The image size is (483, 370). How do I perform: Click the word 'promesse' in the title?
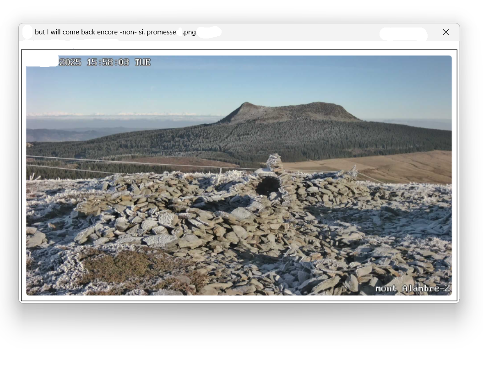(x=161, y=32)
